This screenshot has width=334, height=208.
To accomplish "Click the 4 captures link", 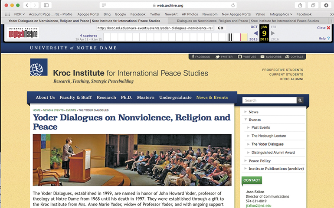I will coord(88,36).
